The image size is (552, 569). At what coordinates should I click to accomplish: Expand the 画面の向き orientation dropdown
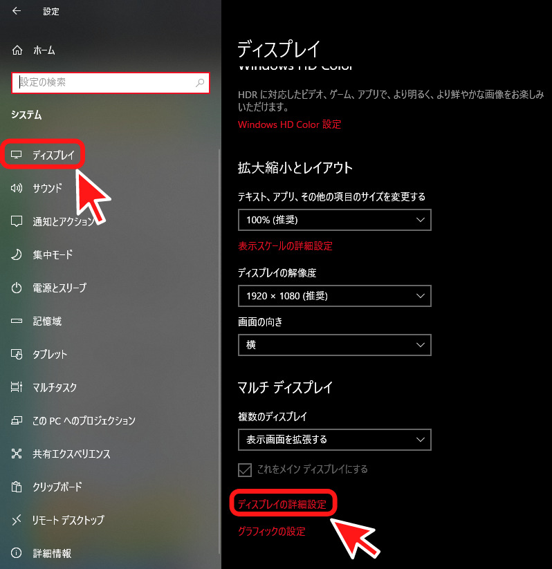pos(335,345)
